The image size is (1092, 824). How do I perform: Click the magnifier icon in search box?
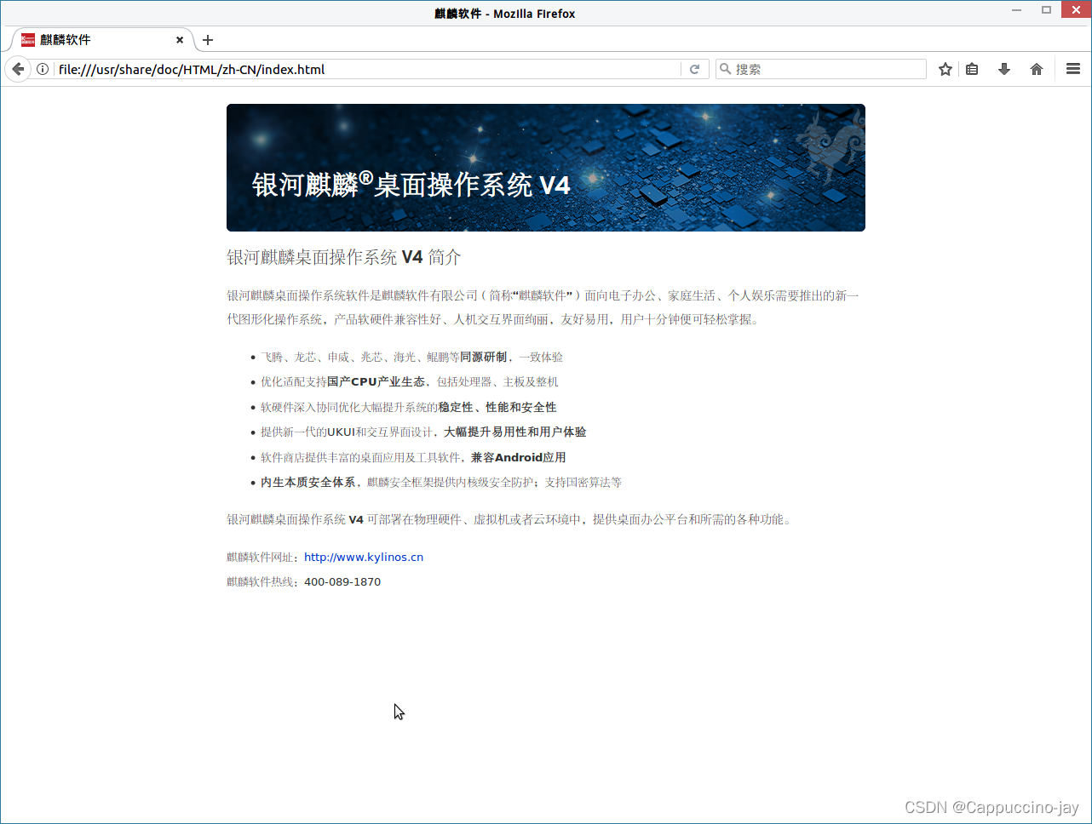pos(726,69)
